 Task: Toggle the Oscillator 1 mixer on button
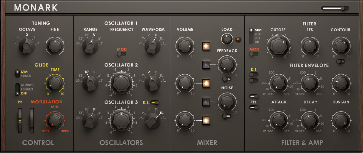(x=207, y=46)
